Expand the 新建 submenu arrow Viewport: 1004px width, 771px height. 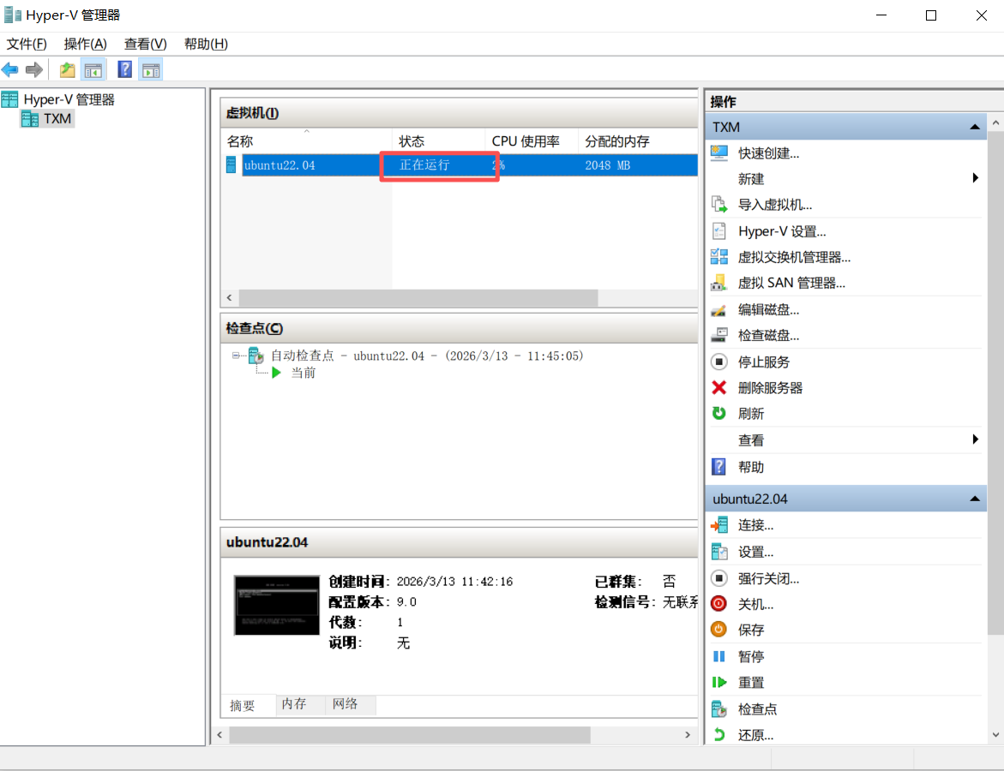point(975,178)
